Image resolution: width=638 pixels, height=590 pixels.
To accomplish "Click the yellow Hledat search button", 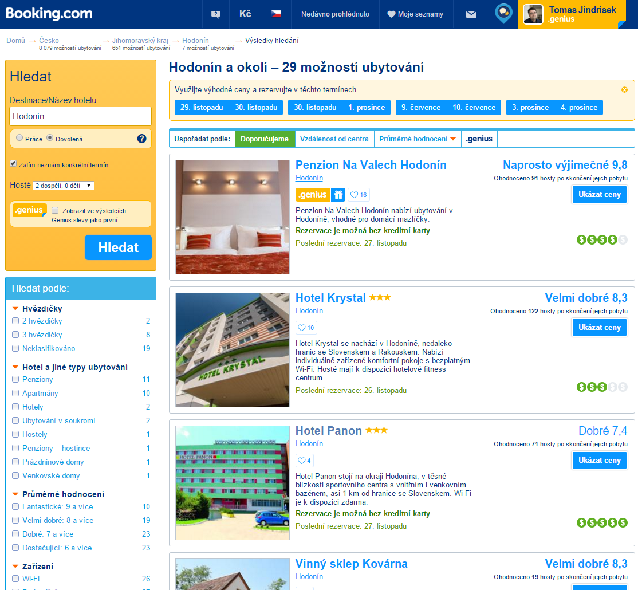I will (118, 247).
